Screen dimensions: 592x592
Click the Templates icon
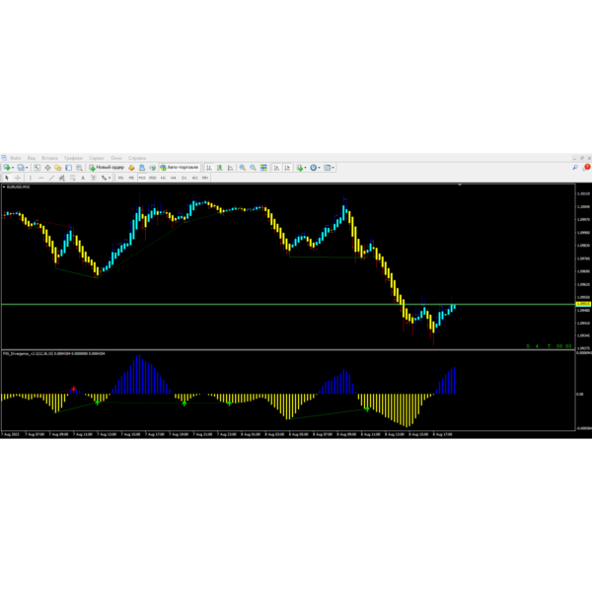click(328, 168)
